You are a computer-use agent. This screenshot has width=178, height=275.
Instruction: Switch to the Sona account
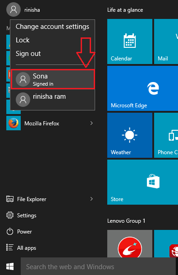(x=53, y=79)
